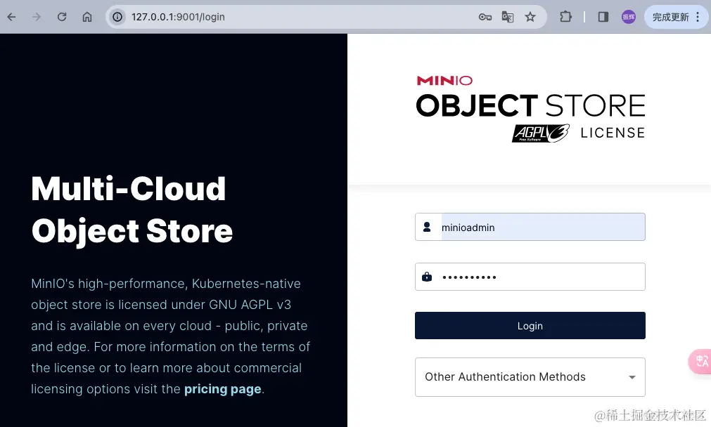Open the browser three-dot menu
Viewport: 711px width, 427px height.
[x=698, y=18]
